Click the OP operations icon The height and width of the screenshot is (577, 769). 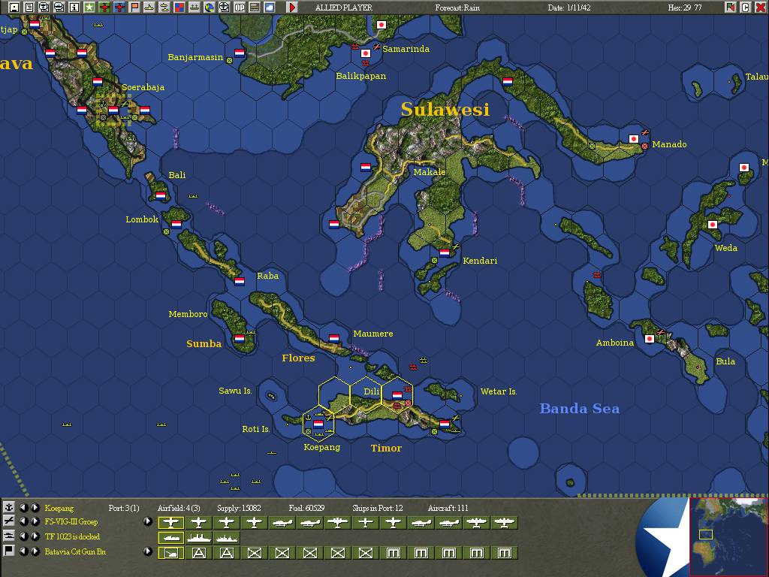[x=240, y=8]
